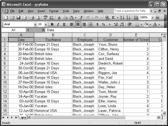The image size is (168, 126).
Task: Toggle Center alignment
Action: [x=78, y=24]
